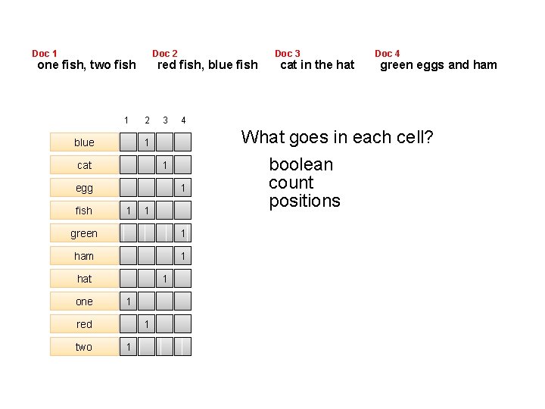Click the 'count' option text
Image resolution: width=545 pixels, height=409 pixels.
click(x=291, y=183)
